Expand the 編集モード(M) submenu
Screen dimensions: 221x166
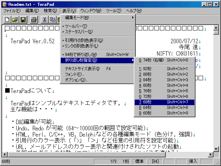pyautogui.click(x=97, y=18)
